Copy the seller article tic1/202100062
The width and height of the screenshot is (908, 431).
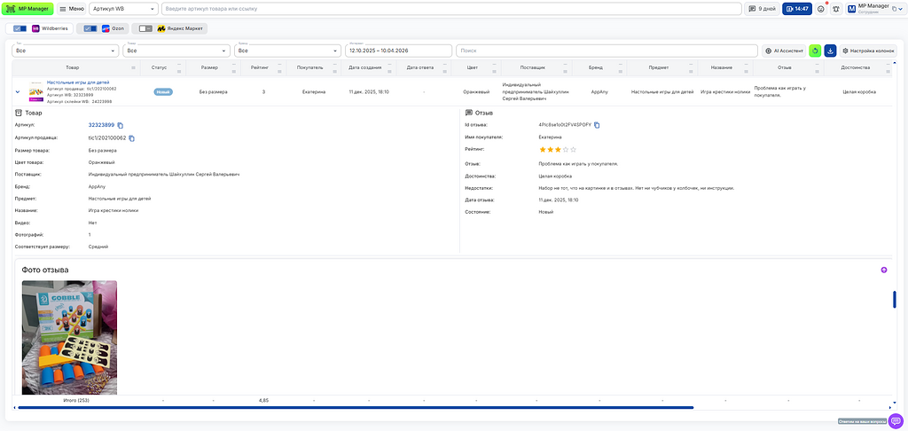point(132,138)
